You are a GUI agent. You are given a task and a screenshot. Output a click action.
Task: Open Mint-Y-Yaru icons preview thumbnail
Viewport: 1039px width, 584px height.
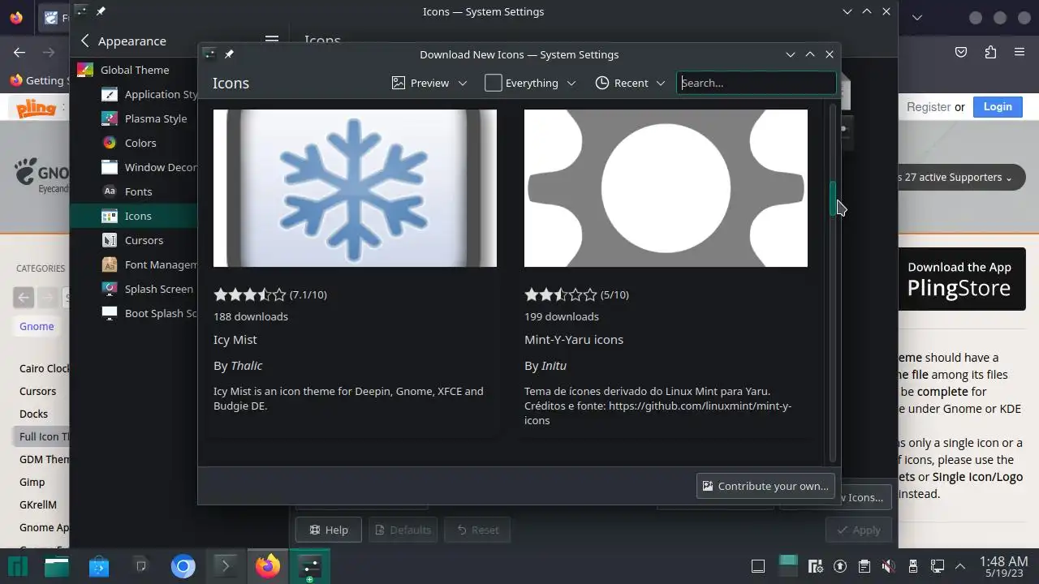point(666,188)
